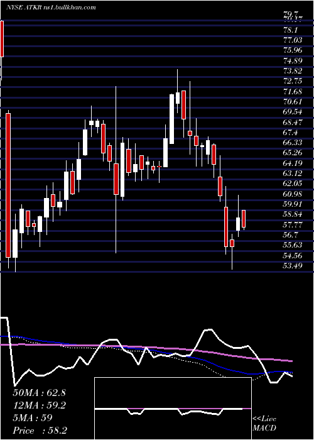The height and width of the screenshot is (440, 314).
Task: Click the Price : 58.2 readout
Action: click(x=40, y=431)
